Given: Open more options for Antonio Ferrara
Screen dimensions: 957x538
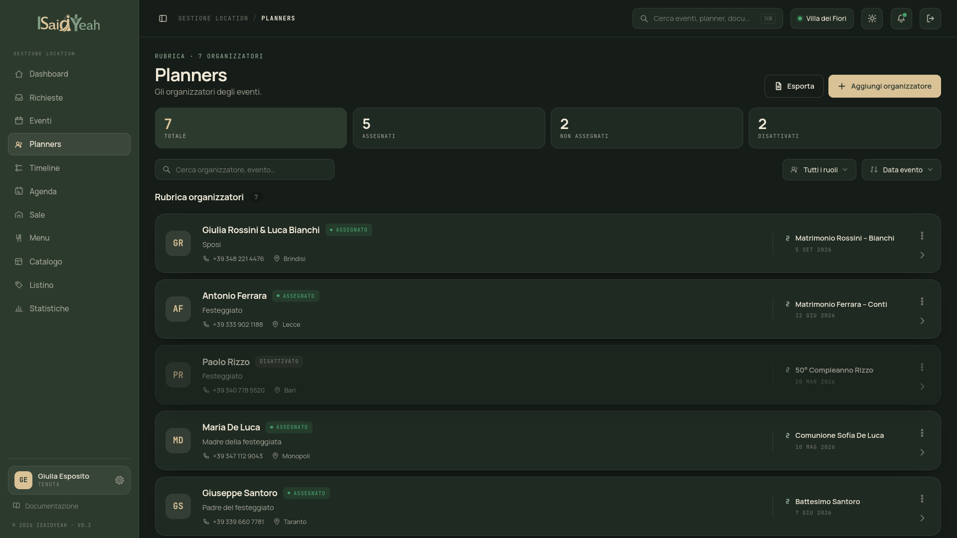Looking at the screenshot, I should pos(922,301).
